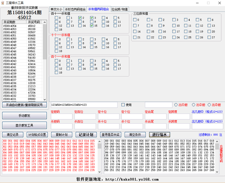Click the 清空条件 button

[135, 135]
